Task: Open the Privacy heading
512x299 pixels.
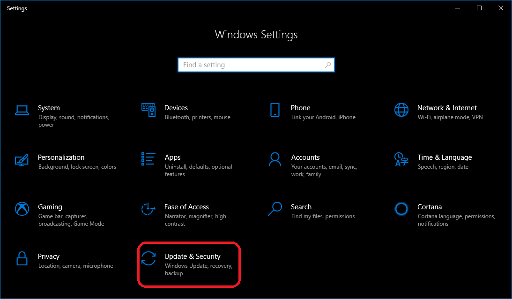Action: [x=49, y=256]
